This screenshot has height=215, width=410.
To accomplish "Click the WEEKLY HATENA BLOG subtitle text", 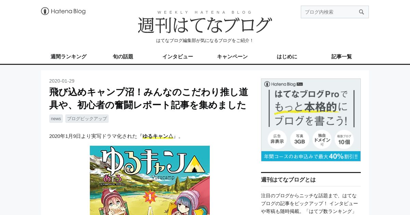I will coord(205,12).
